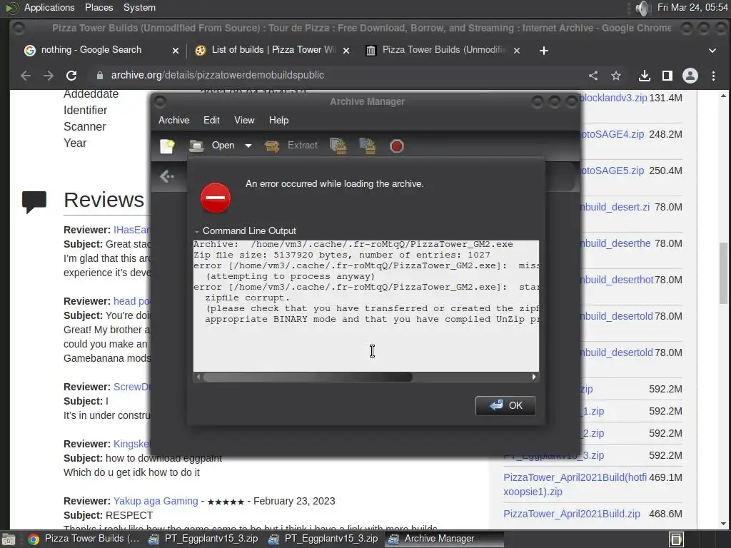The image size is (731, 548).
Task: Click the Chrome page vertical scrollbar
Action: coord(723,273)
